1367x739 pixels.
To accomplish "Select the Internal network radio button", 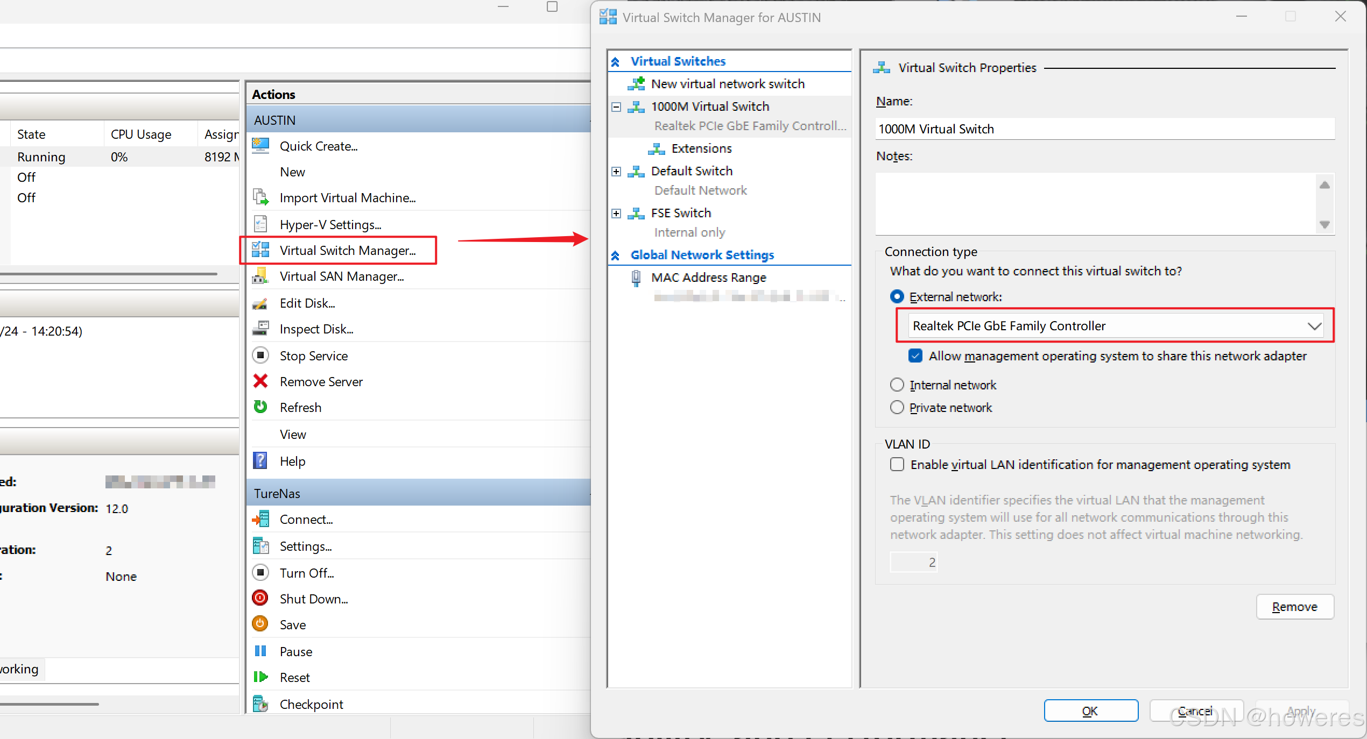I will point(897,385).
